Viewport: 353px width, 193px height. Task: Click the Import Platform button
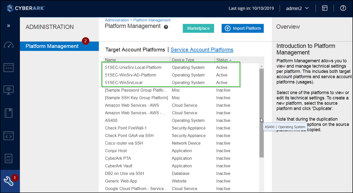tap(242, 28)
